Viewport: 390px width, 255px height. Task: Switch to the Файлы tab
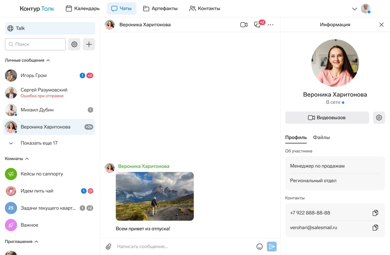click(321, 138)
